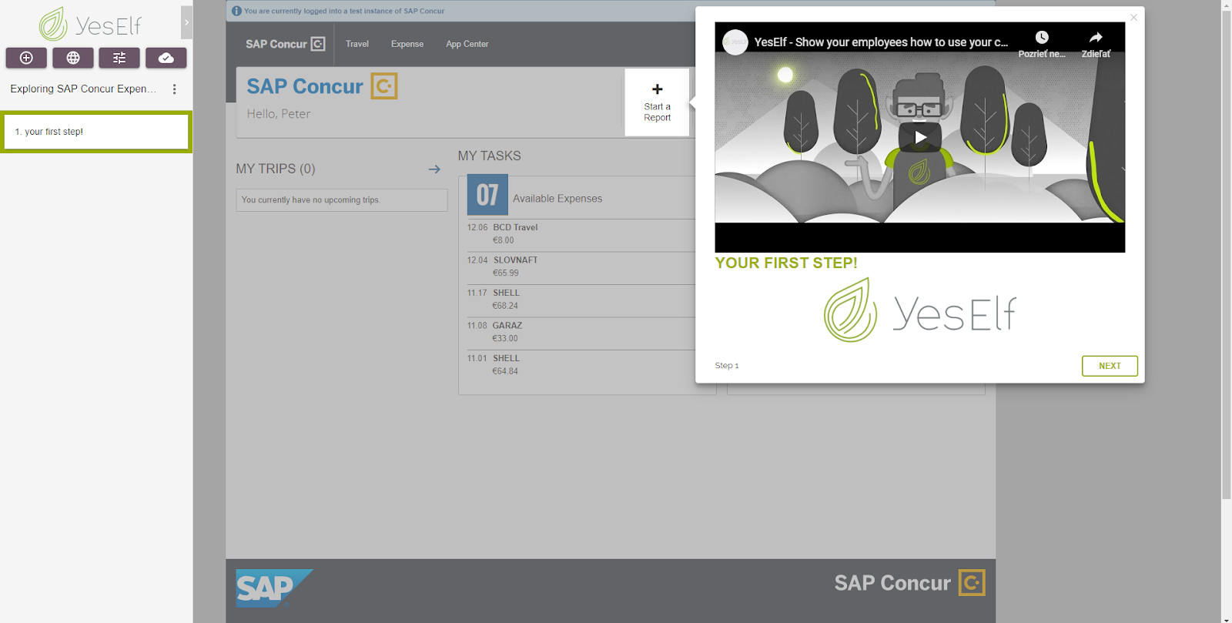Click the page vertical scrollbar
The height and width of the screenshot is (623, 1232).
(x=1226, y=254)
